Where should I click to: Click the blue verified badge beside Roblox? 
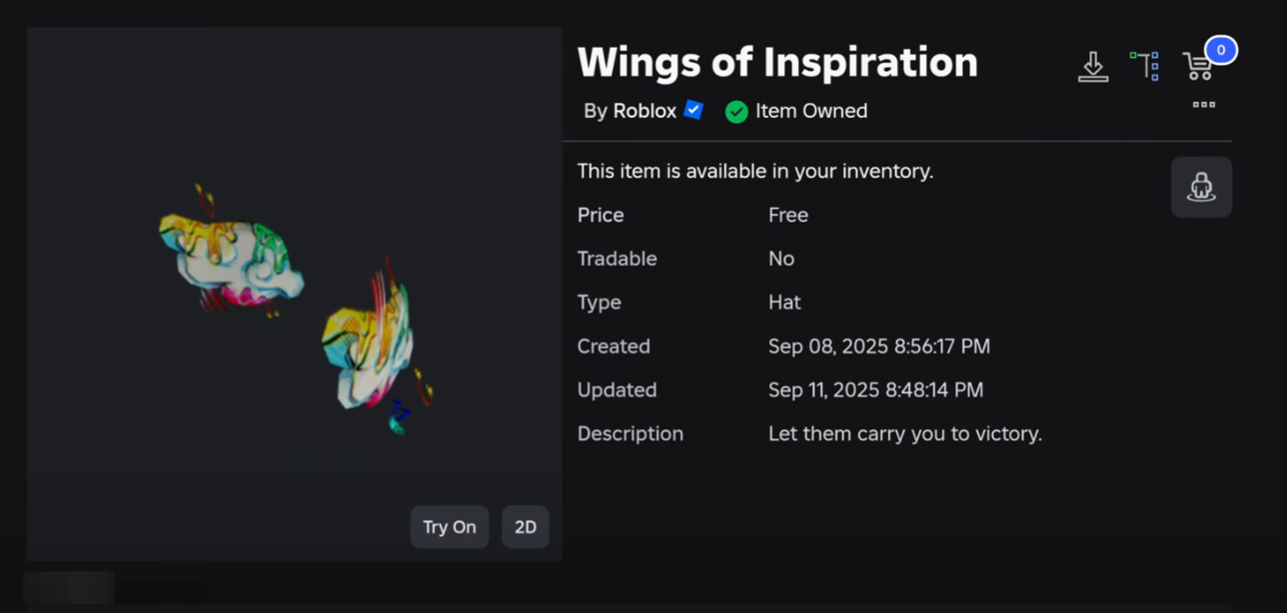tap(693, 109)
